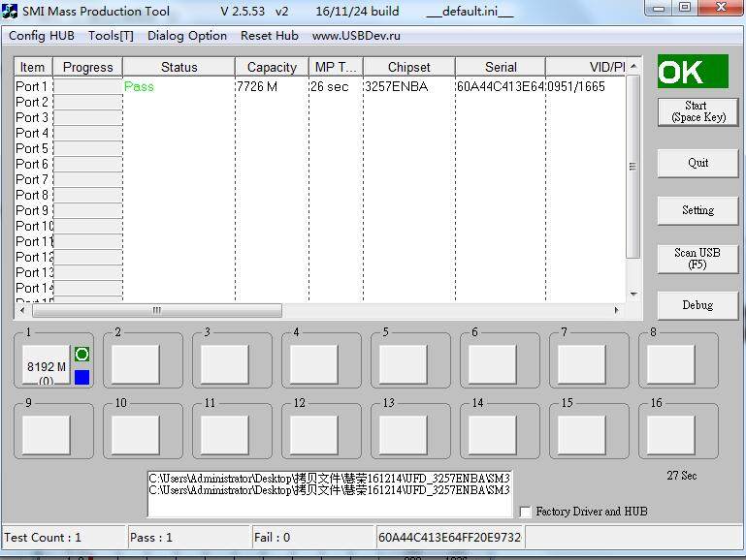This screenshot has width=746, height=560.
Task: Enable the Factory Driver and HUB checkbox
Action: (x=525, y=512)
